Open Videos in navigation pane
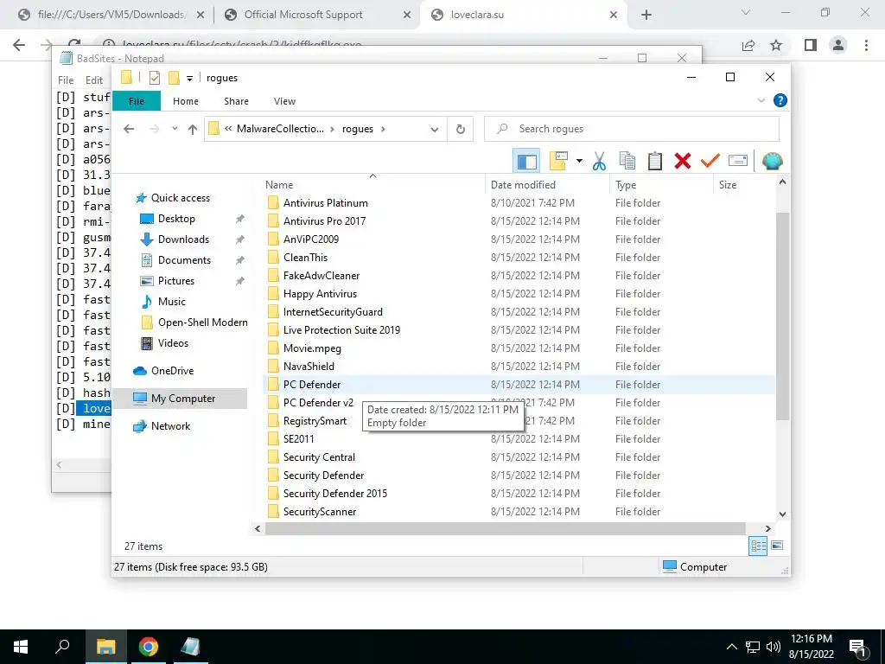The width and height of the screenshot is (885, 664). 173,343
